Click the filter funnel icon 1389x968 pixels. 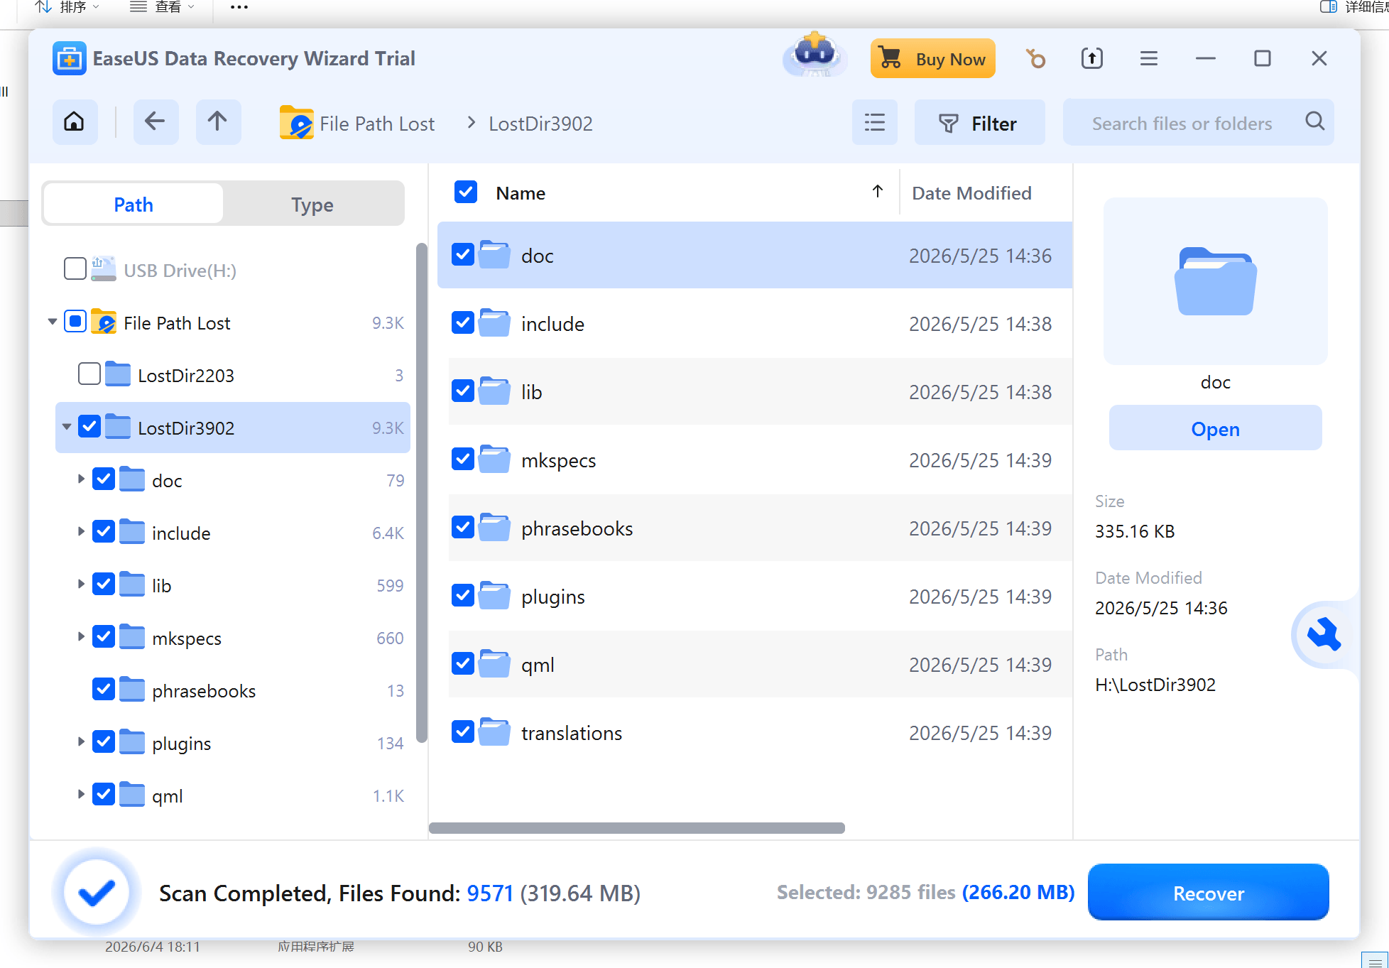[x=949, y=123]
